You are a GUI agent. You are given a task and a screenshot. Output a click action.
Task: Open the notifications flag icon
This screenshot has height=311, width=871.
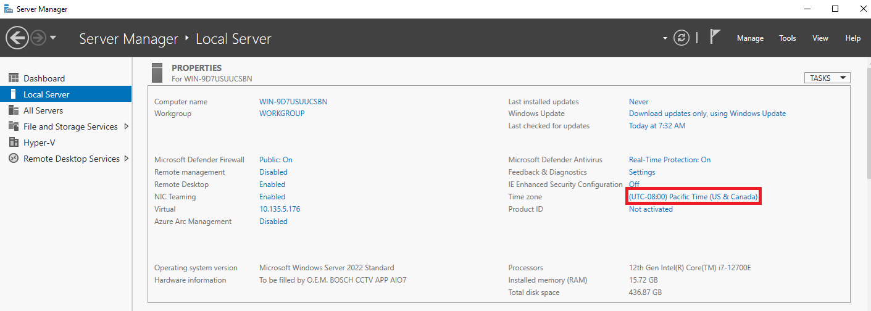point(715,37)
